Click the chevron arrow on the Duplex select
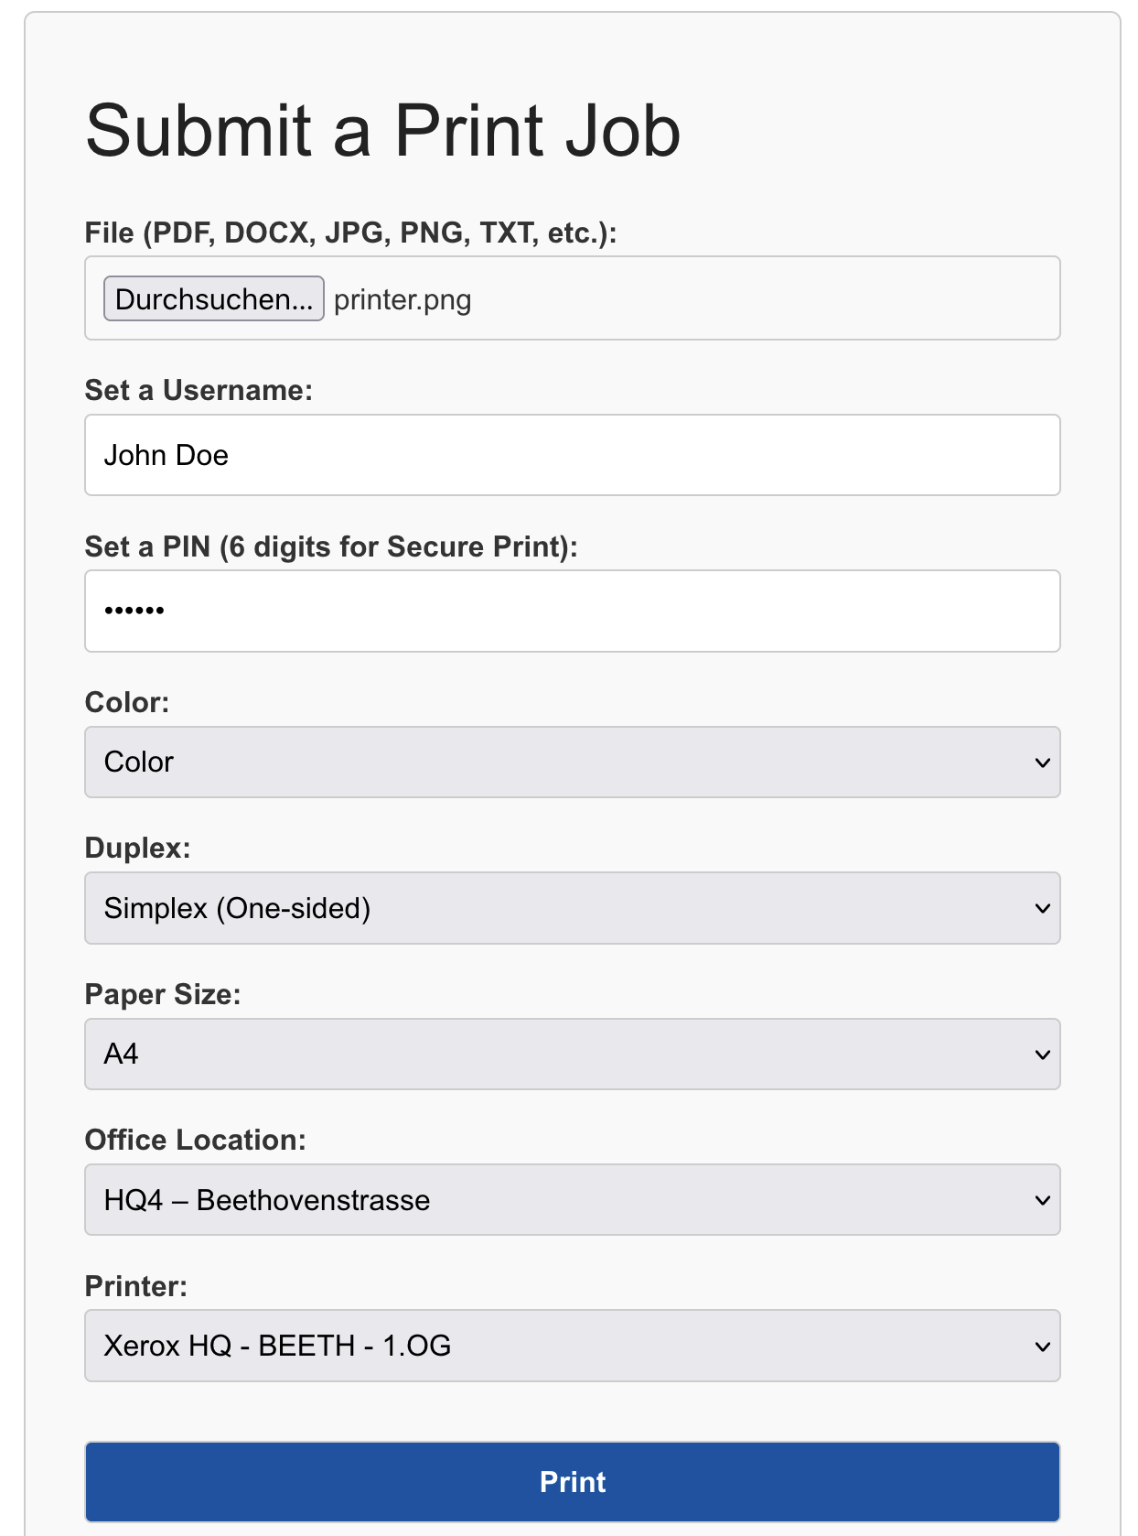 pos(1042,908)
